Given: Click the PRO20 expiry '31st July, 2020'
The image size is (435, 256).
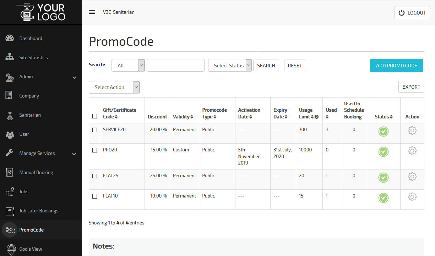Looking at the screenshot, I should coord(283,153).
